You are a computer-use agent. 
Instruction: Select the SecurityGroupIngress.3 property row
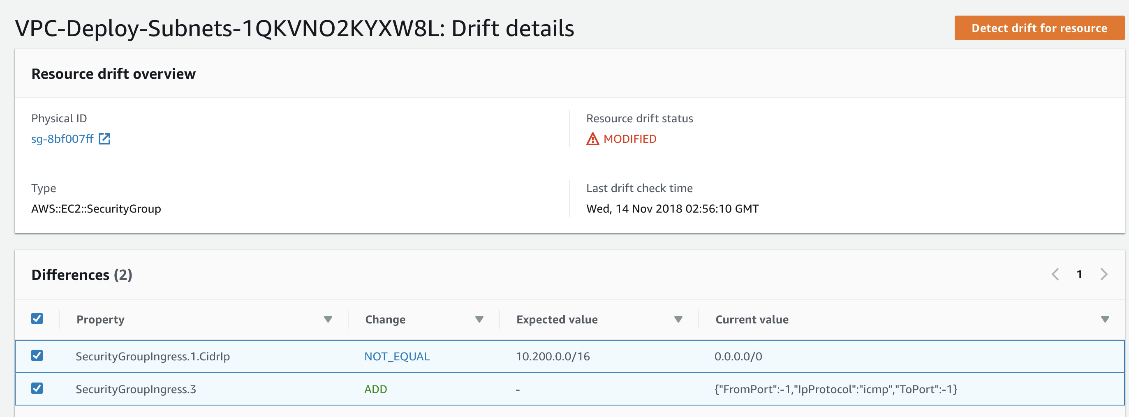(136, 390)
